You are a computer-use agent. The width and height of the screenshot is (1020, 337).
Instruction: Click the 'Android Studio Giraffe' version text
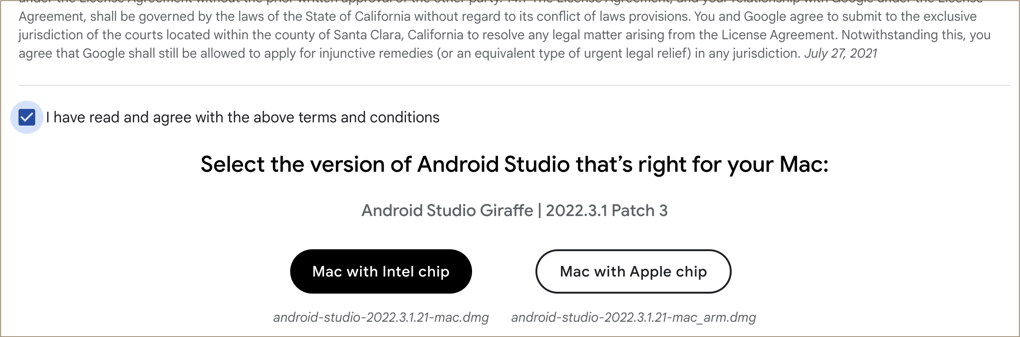pyautogui.click(x=447, y=211)
